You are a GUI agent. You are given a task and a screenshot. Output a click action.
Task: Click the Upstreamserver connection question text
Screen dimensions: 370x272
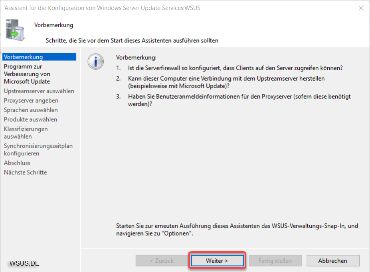tap(226, 82)
